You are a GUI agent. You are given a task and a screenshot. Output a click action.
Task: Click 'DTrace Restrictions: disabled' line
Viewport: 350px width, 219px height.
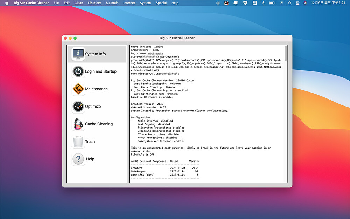(x=159, y=134)
